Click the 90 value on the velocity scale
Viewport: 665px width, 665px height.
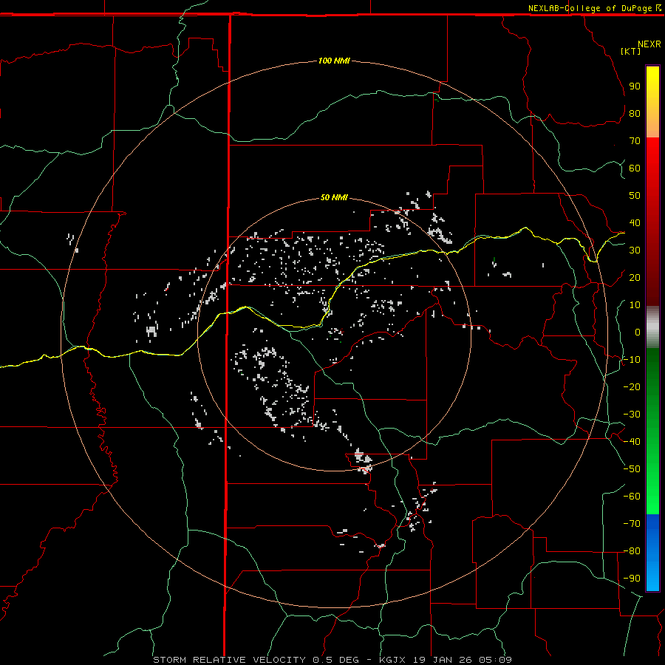click(635, 86)
